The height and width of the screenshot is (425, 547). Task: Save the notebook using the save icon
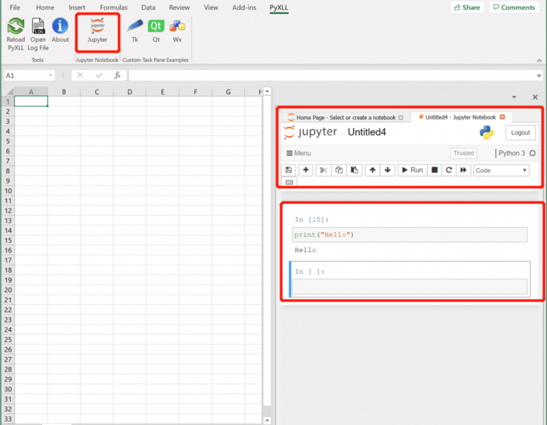tap(288, 169)
